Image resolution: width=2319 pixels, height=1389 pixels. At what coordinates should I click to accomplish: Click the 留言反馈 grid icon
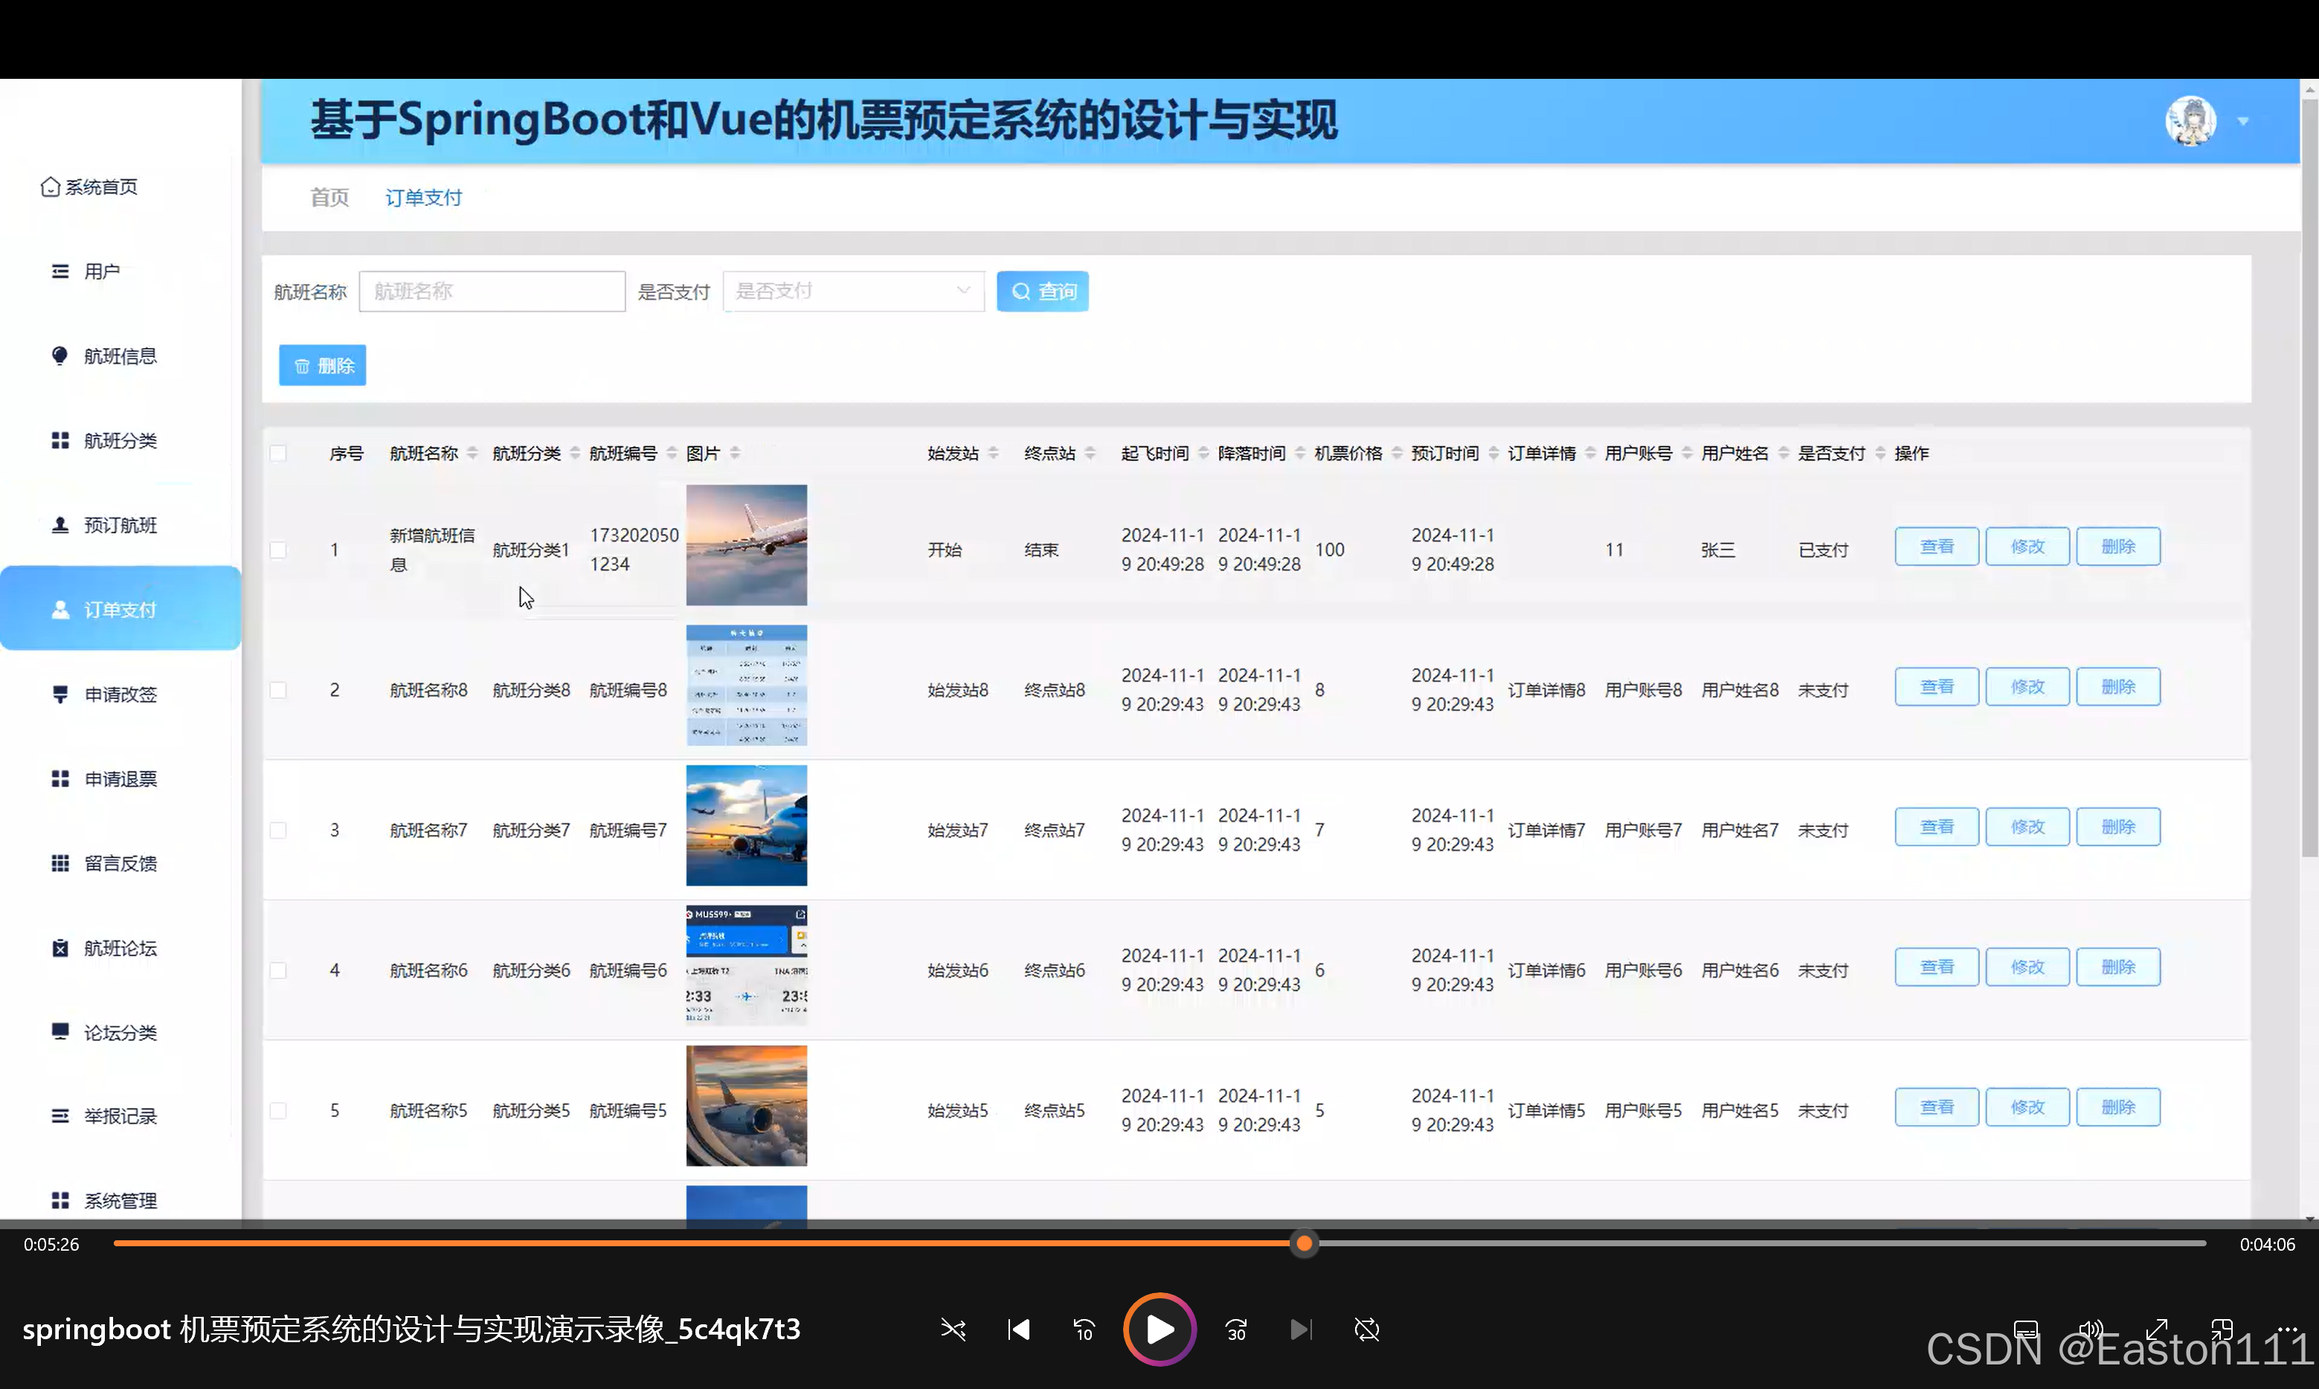pos(60,863)
